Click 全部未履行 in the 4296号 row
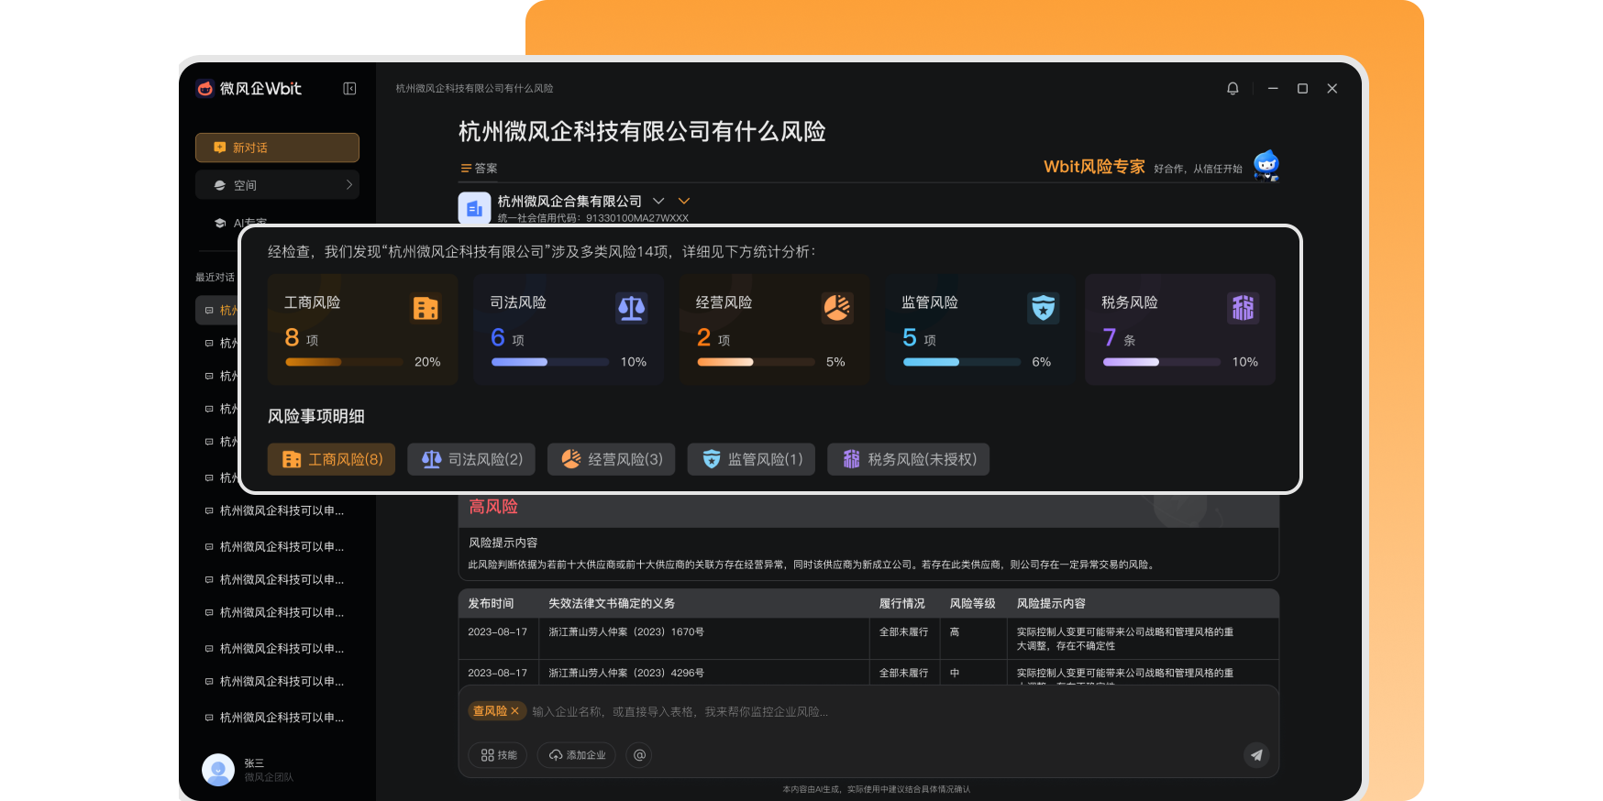This screenshot has width=1603, height=801. (903, 673)
